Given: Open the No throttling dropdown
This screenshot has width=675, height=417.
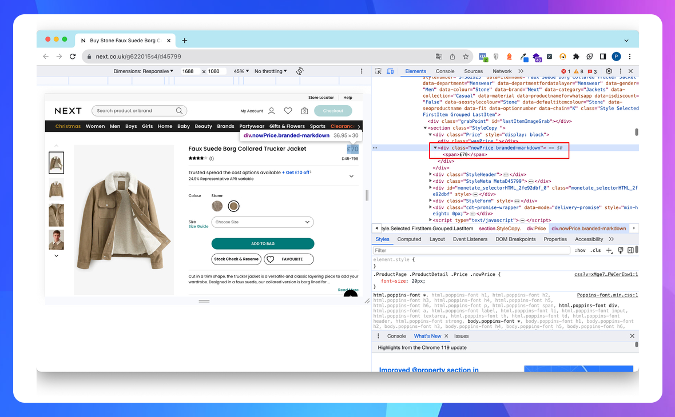Looking at the screenshot, I should click(269, 71).
